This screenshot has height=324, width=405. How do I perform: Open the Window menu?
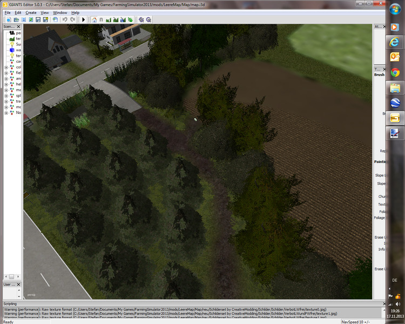[60, 12]
